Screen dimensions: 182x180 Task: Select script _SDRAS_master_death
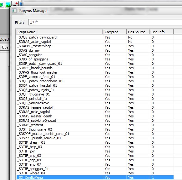[x=35, y=116]
